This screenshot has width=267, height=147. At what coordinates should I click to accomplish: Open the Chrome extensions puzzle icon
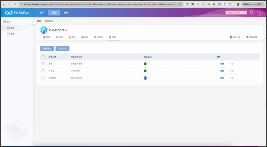pyautogui.click(x=230, y=4)
